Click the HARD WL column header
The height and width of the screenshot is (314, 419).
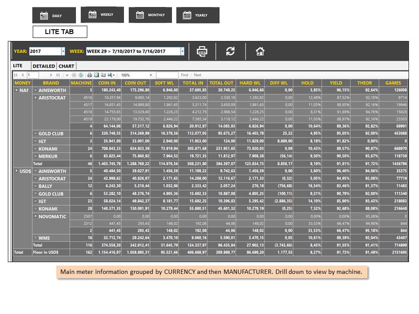pyautogui.click(x=250, y=83)
